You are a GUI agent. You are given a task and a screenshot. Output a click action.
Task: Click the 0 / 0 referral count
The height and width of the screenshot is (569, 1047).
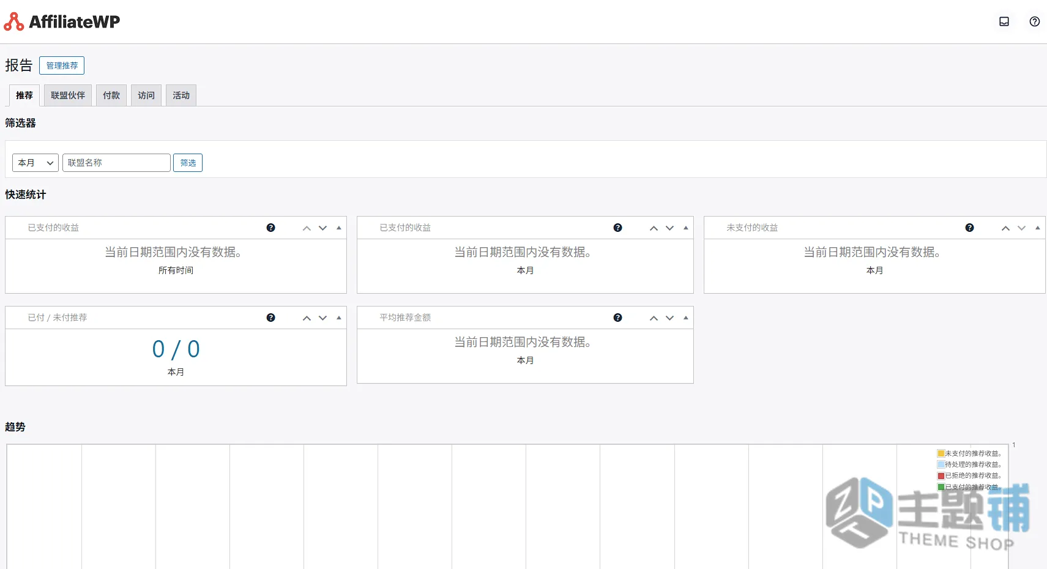click(x=176, y=349)
